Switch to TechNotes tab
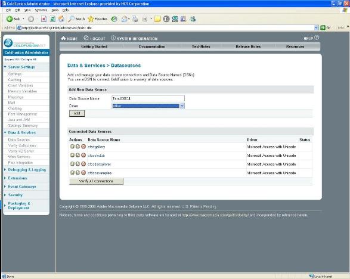Viewport: 350px width, 279px height. 201,46
